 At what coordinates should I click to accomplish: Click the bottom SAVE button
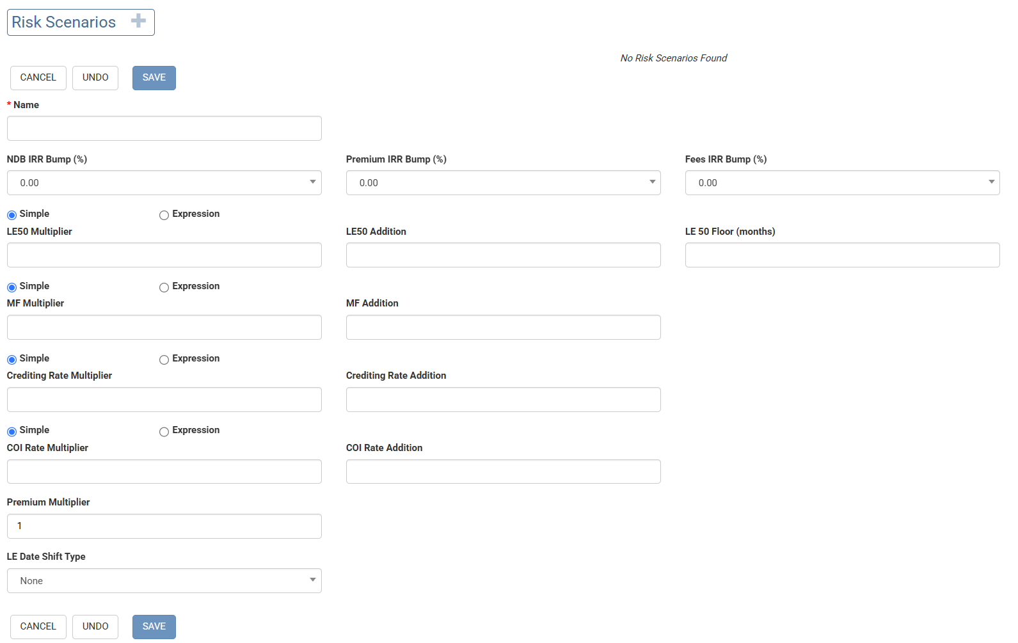click(x=154, y=627)
